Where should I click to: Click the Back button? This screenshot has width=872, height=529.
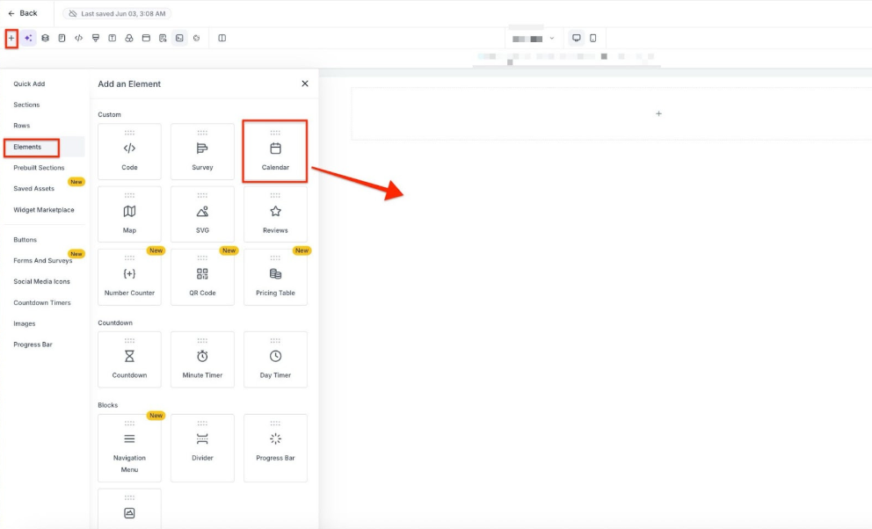[23, 13]
